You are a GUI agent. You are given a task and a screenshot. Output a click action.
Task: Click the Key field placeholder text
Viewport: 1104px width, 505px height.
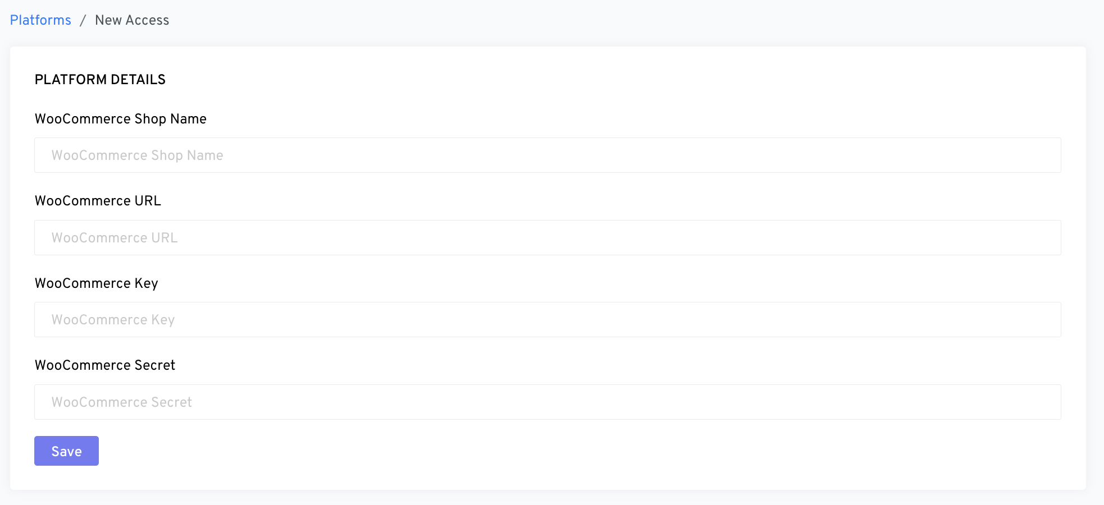tap(113, 320)
